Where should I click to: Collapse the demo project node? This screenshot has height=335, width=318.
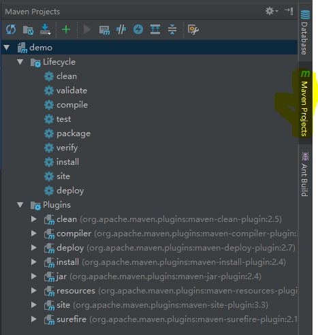(x=7, y=48)
